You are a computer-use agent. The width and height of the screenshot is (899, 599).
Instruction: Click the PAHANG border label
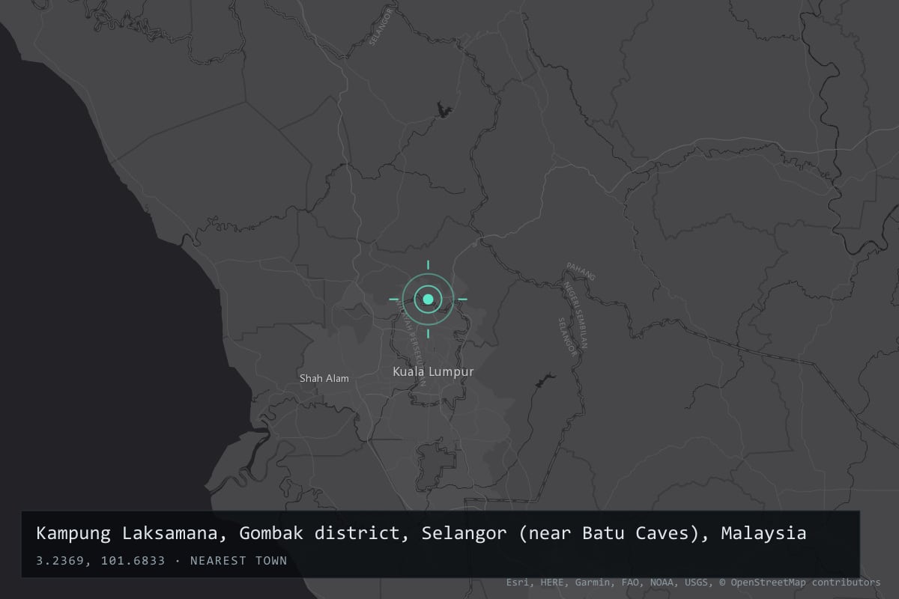coord(581,272)
